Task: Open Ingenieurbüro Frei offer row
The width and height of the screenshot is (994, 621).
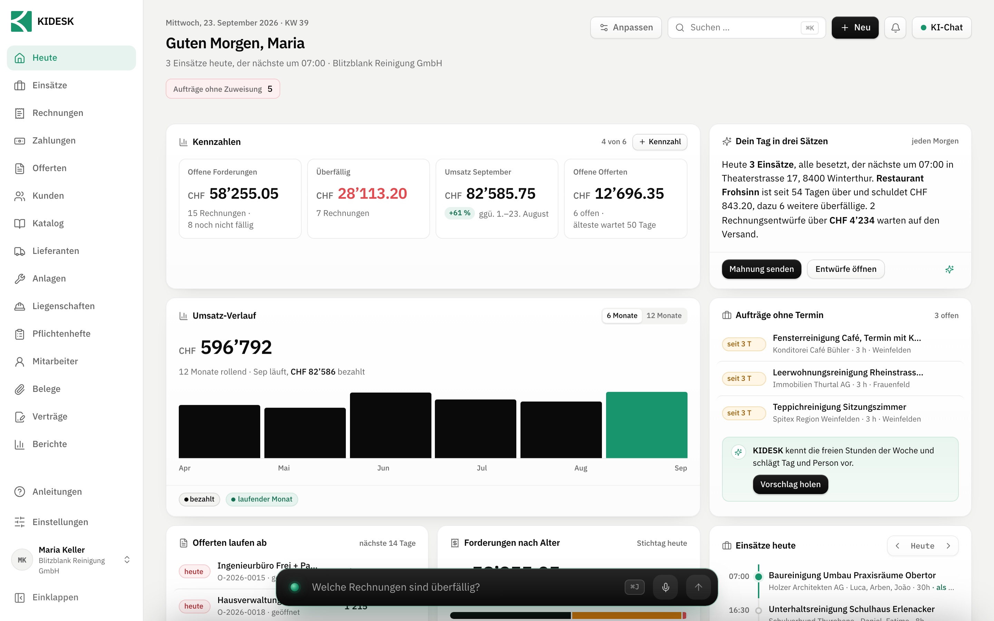Action: coord(298,571)
